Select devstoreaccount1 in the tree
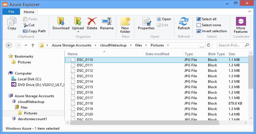Viewport: 256px width, 134px height. [32, 119]
